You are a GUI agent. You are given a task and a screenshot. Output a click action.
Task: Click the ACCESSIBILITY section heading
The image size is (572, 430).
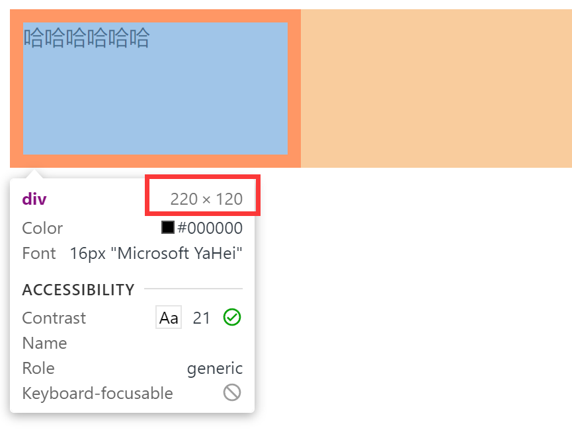[78, 289]
